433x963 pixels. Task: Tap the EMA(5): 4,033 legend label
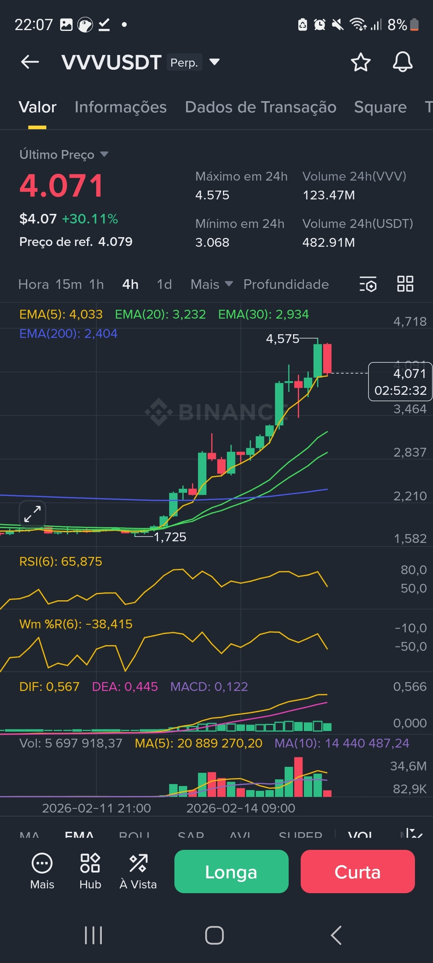[61, 314]
